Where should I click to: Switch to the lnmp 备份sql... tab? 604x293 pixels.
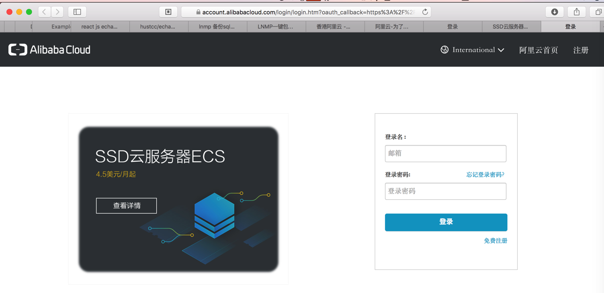217,26
